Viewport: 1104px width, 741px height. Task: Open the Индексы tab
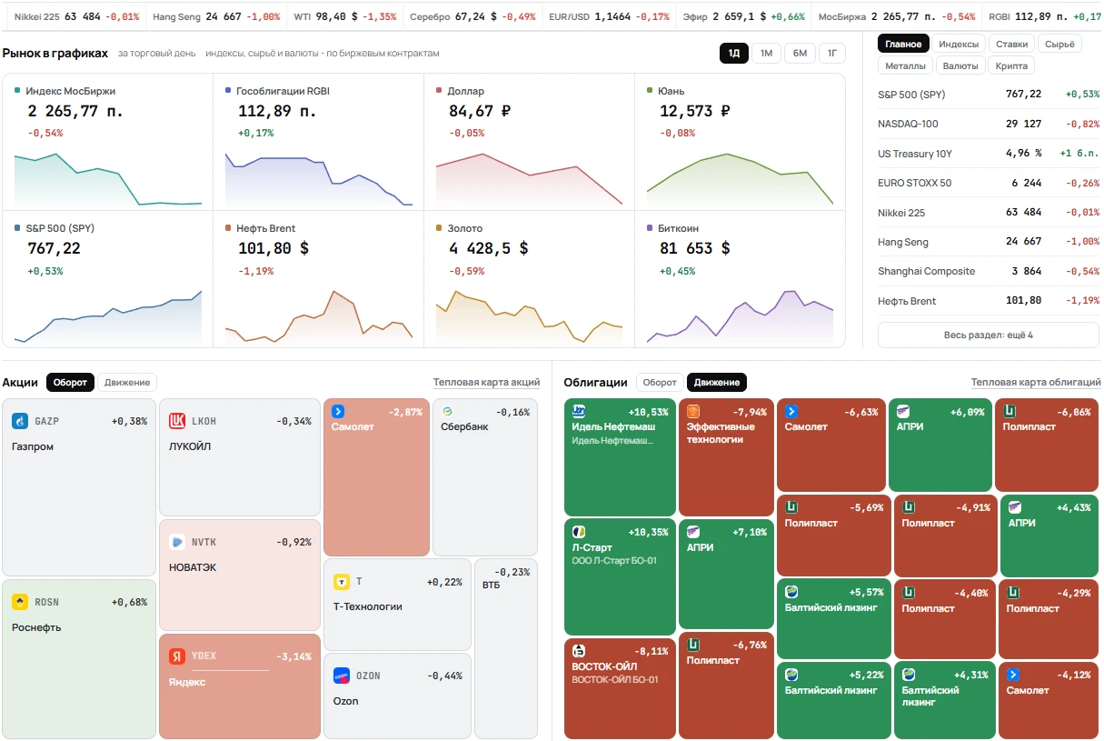[959, 44]
